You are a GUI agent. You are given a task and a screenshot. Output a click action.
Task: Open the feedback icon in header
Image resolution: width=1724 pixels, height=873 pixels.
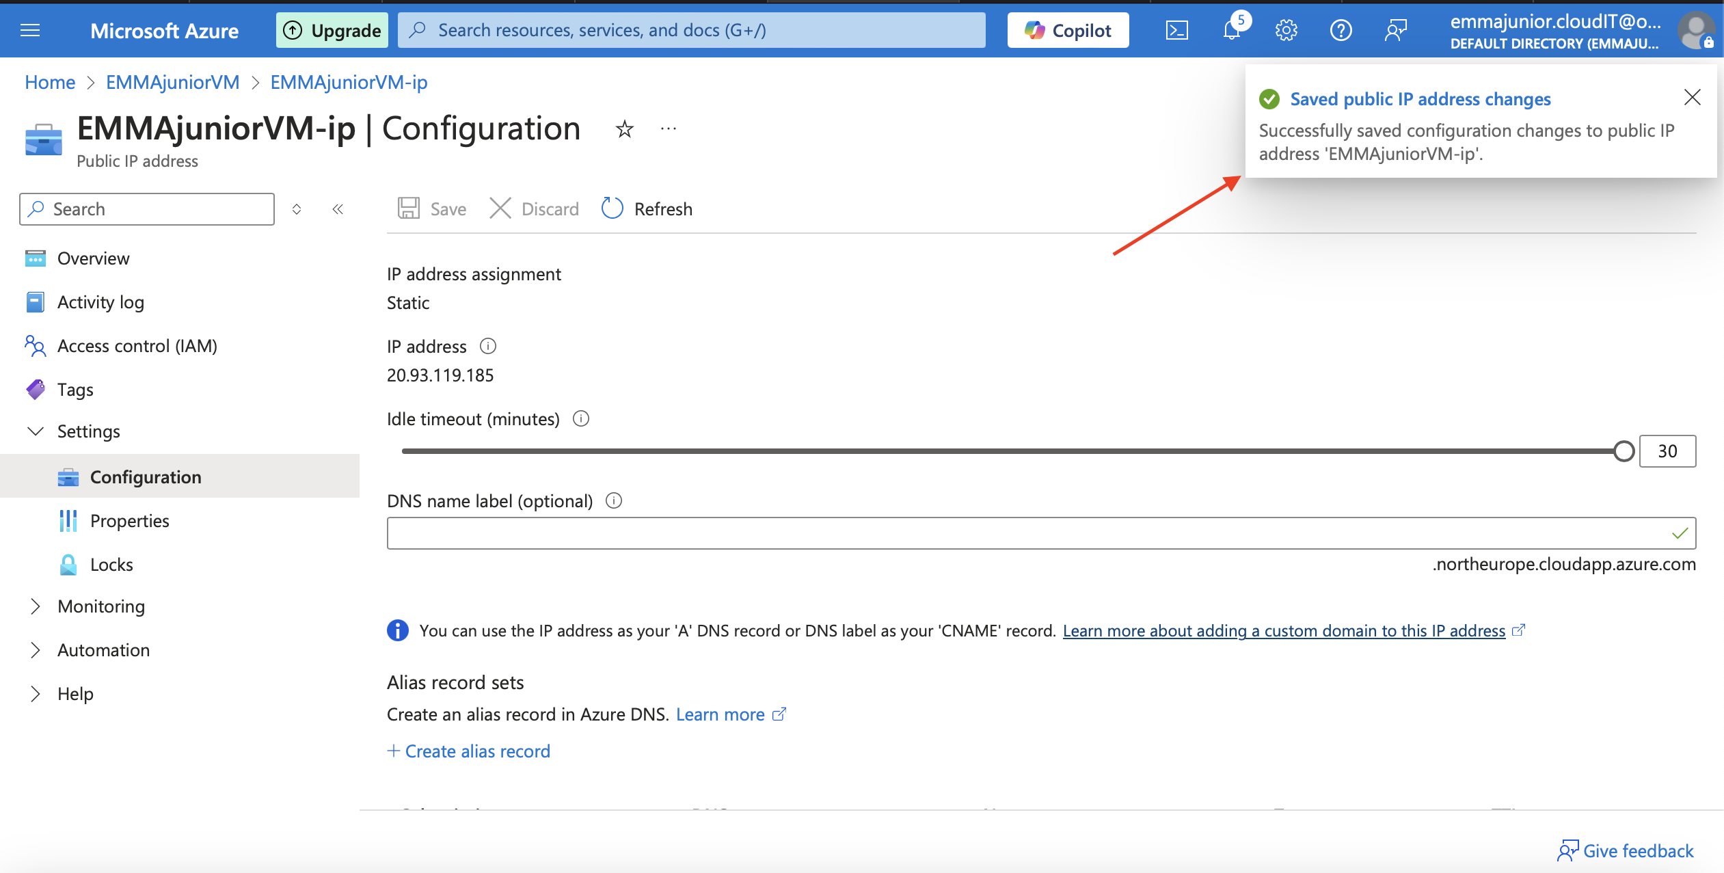click(x=1395, y=30)
